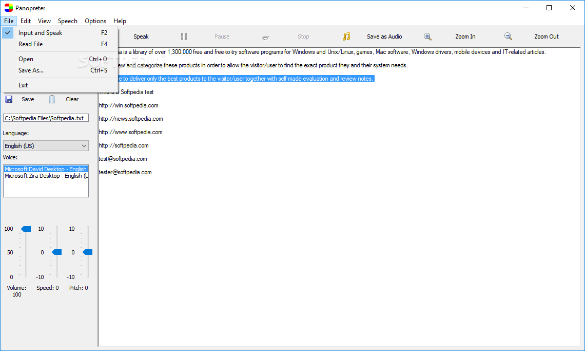Open the Options menu

point(95,21)
